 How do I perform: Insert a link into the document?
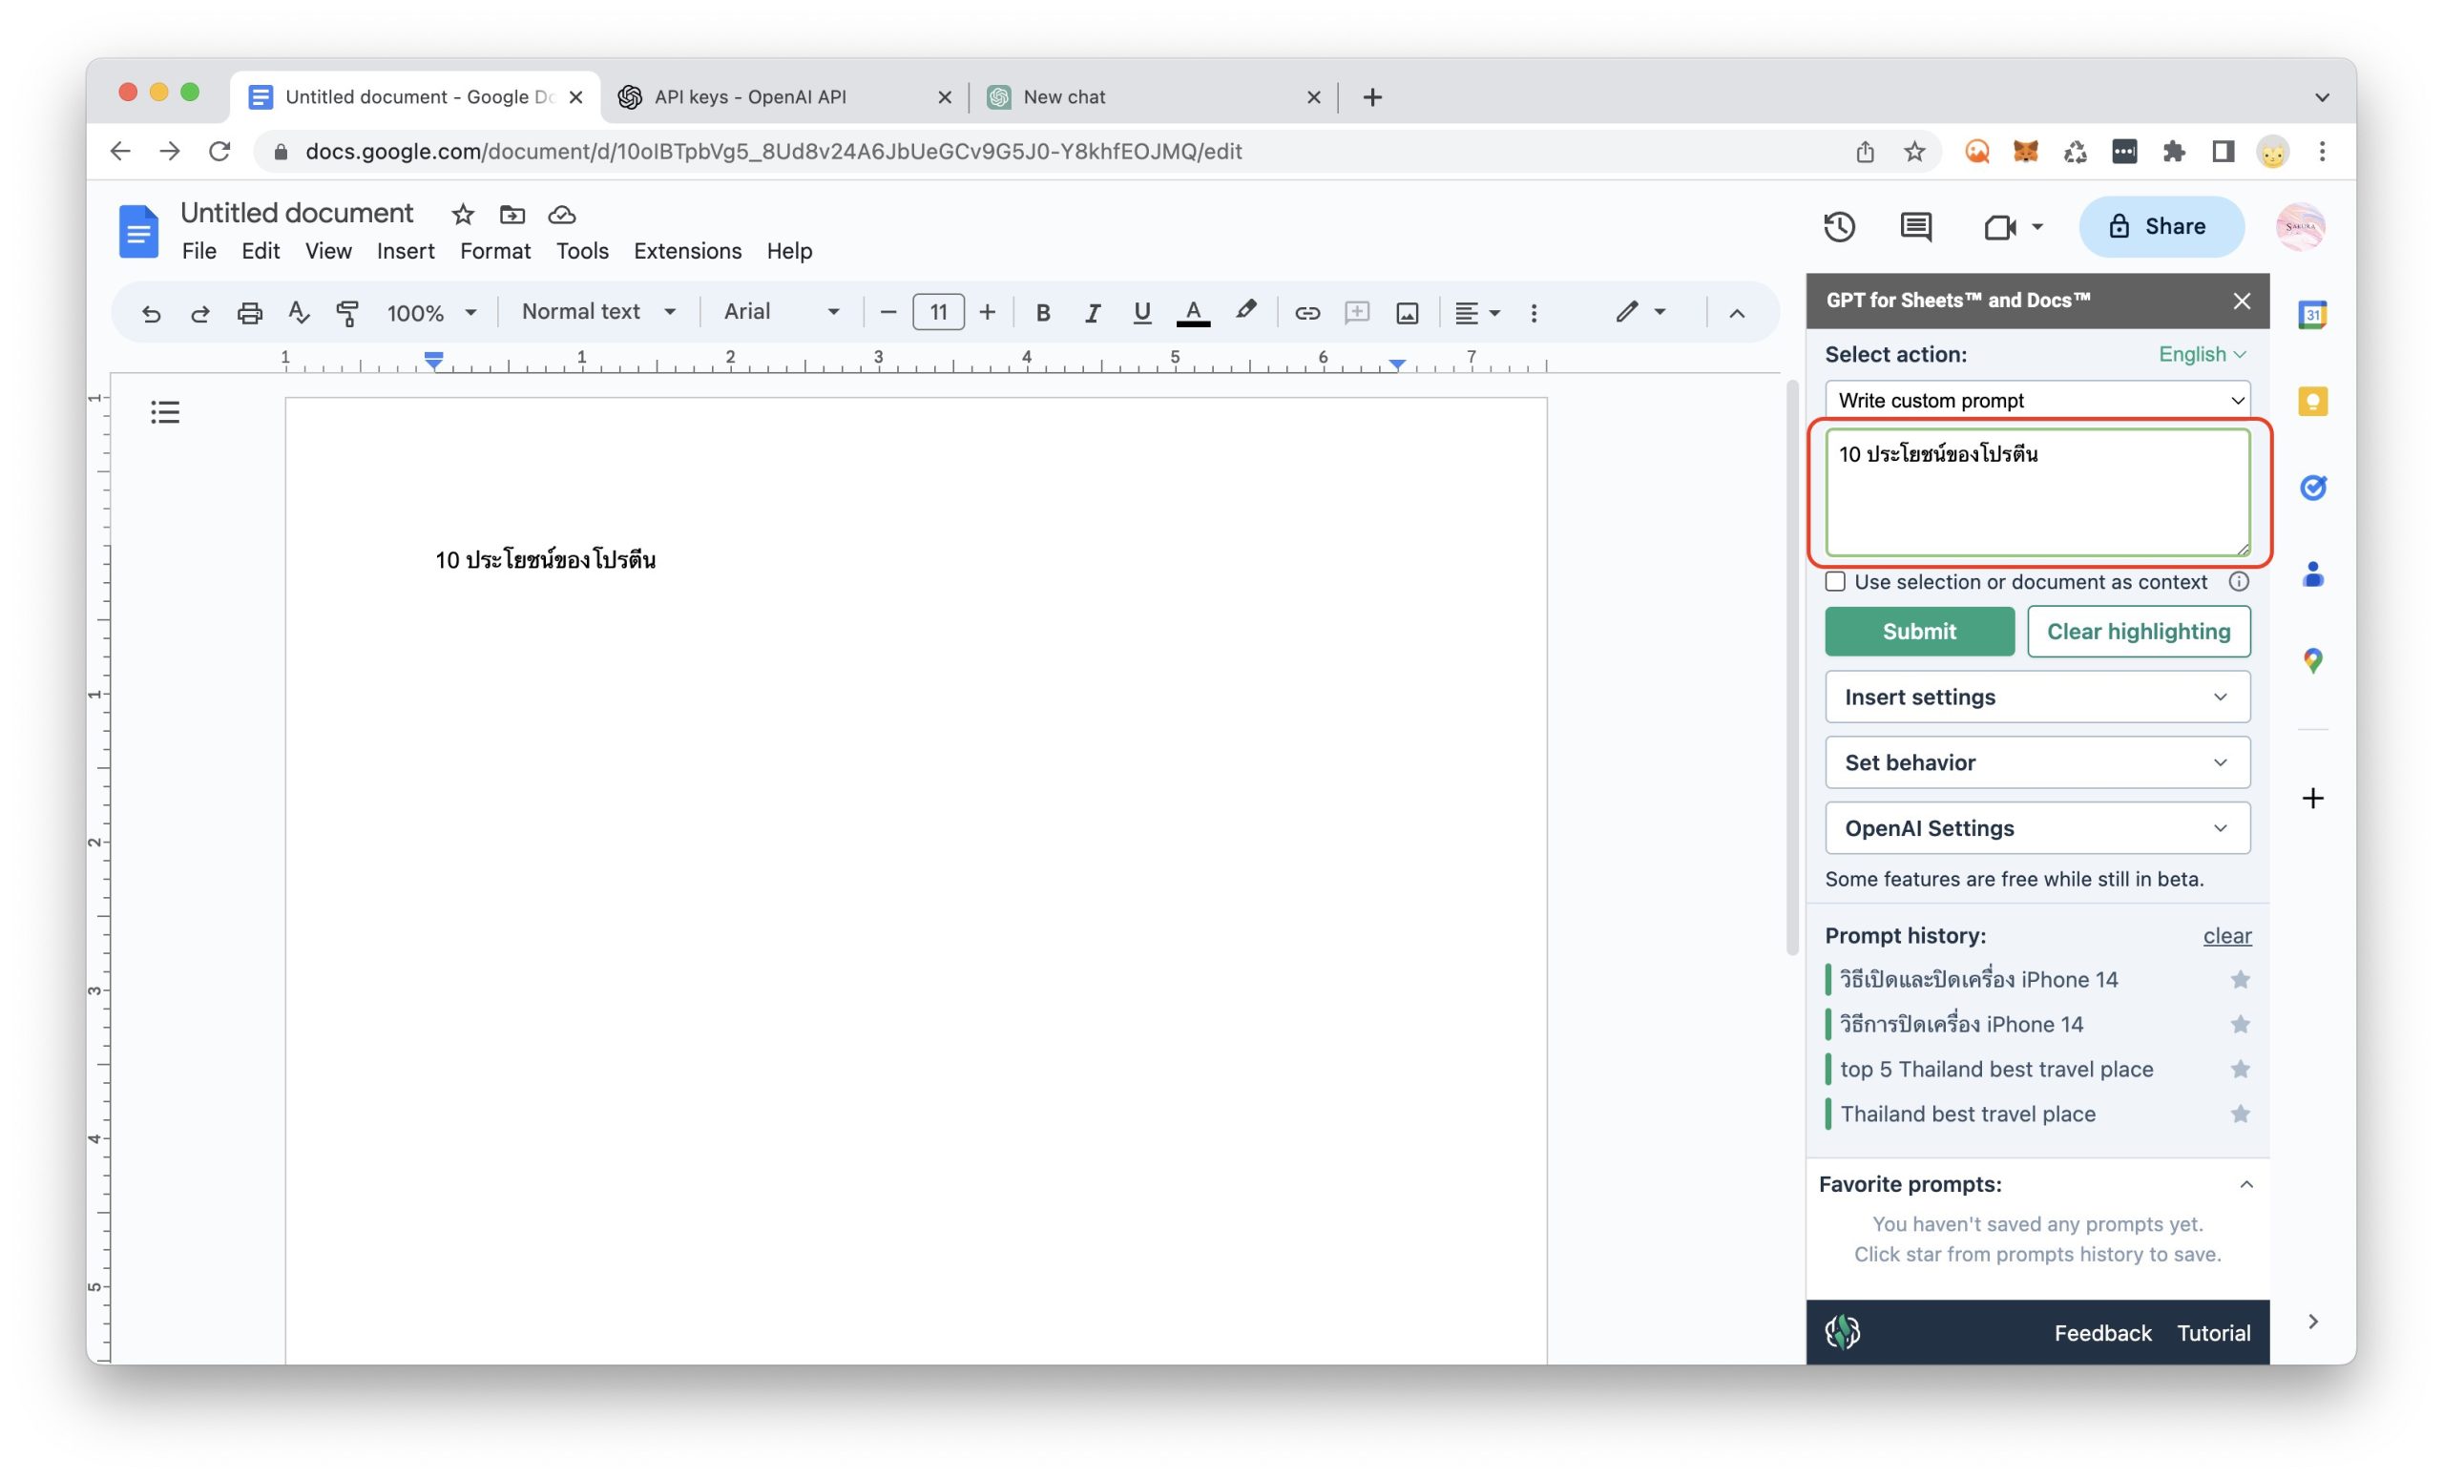click(1306, 312)
